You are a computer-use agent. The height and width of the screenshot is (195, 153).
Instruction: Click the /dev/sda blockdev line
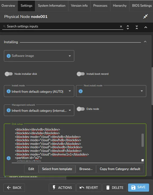click(x=37, y=133)
